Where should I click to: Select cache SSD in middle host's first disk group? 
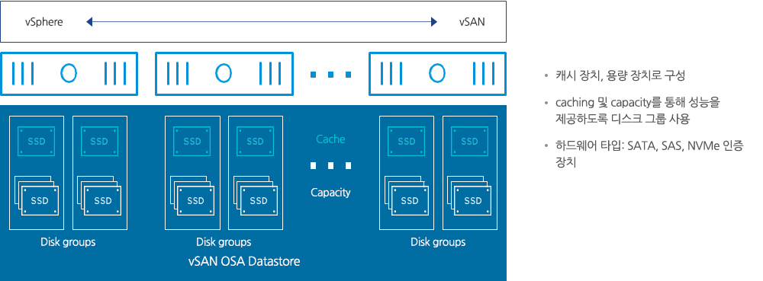tap(192, 141)
